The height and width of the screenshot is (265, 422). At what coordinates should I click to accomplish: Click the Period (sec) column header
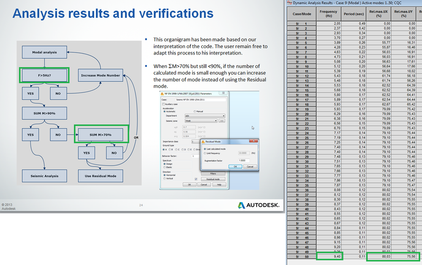354,14
